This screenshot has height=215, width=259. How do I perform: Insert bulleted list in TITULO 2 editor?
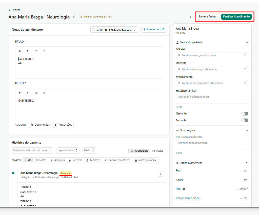point(36,92)
